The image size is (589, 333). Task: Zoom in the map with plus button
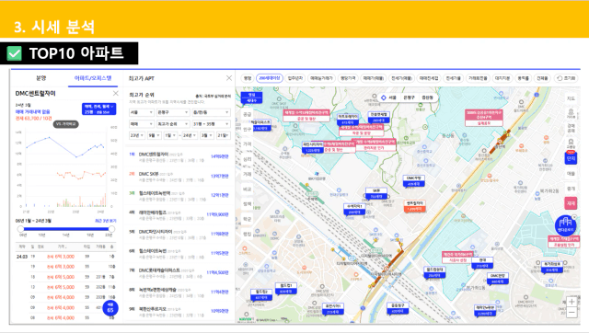coord(572,302)
